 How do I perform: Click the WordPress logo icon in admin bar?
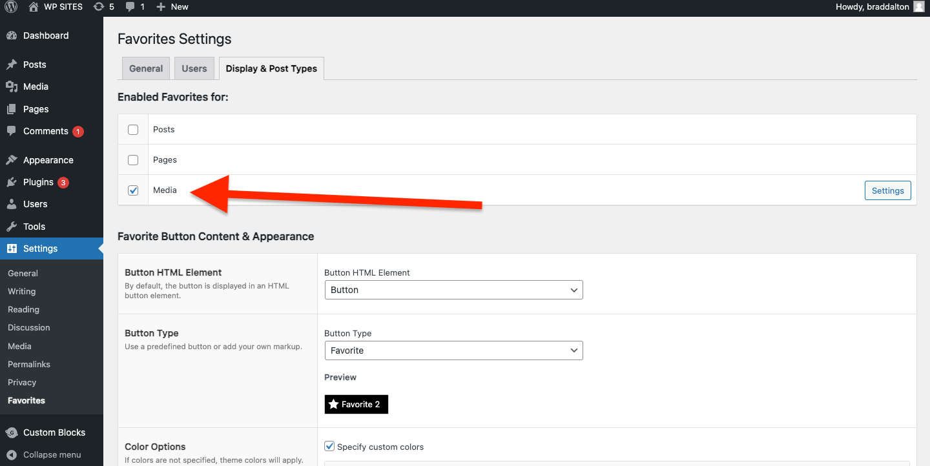[11, 6]
